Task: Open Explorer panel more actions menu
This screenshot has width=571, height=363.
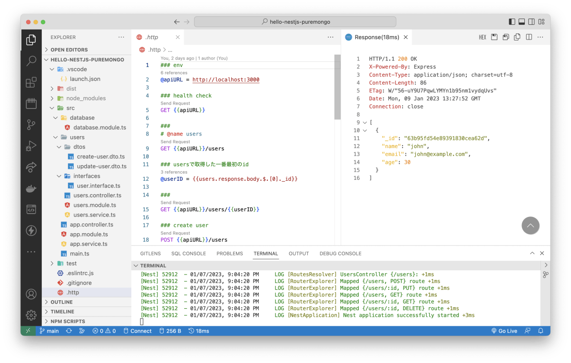Action: tap(122, 37)
